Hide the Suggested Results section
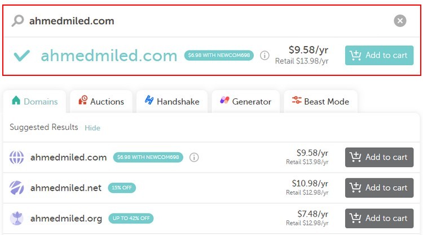Viewport: 423px width, 235px height. click(92, 128)
